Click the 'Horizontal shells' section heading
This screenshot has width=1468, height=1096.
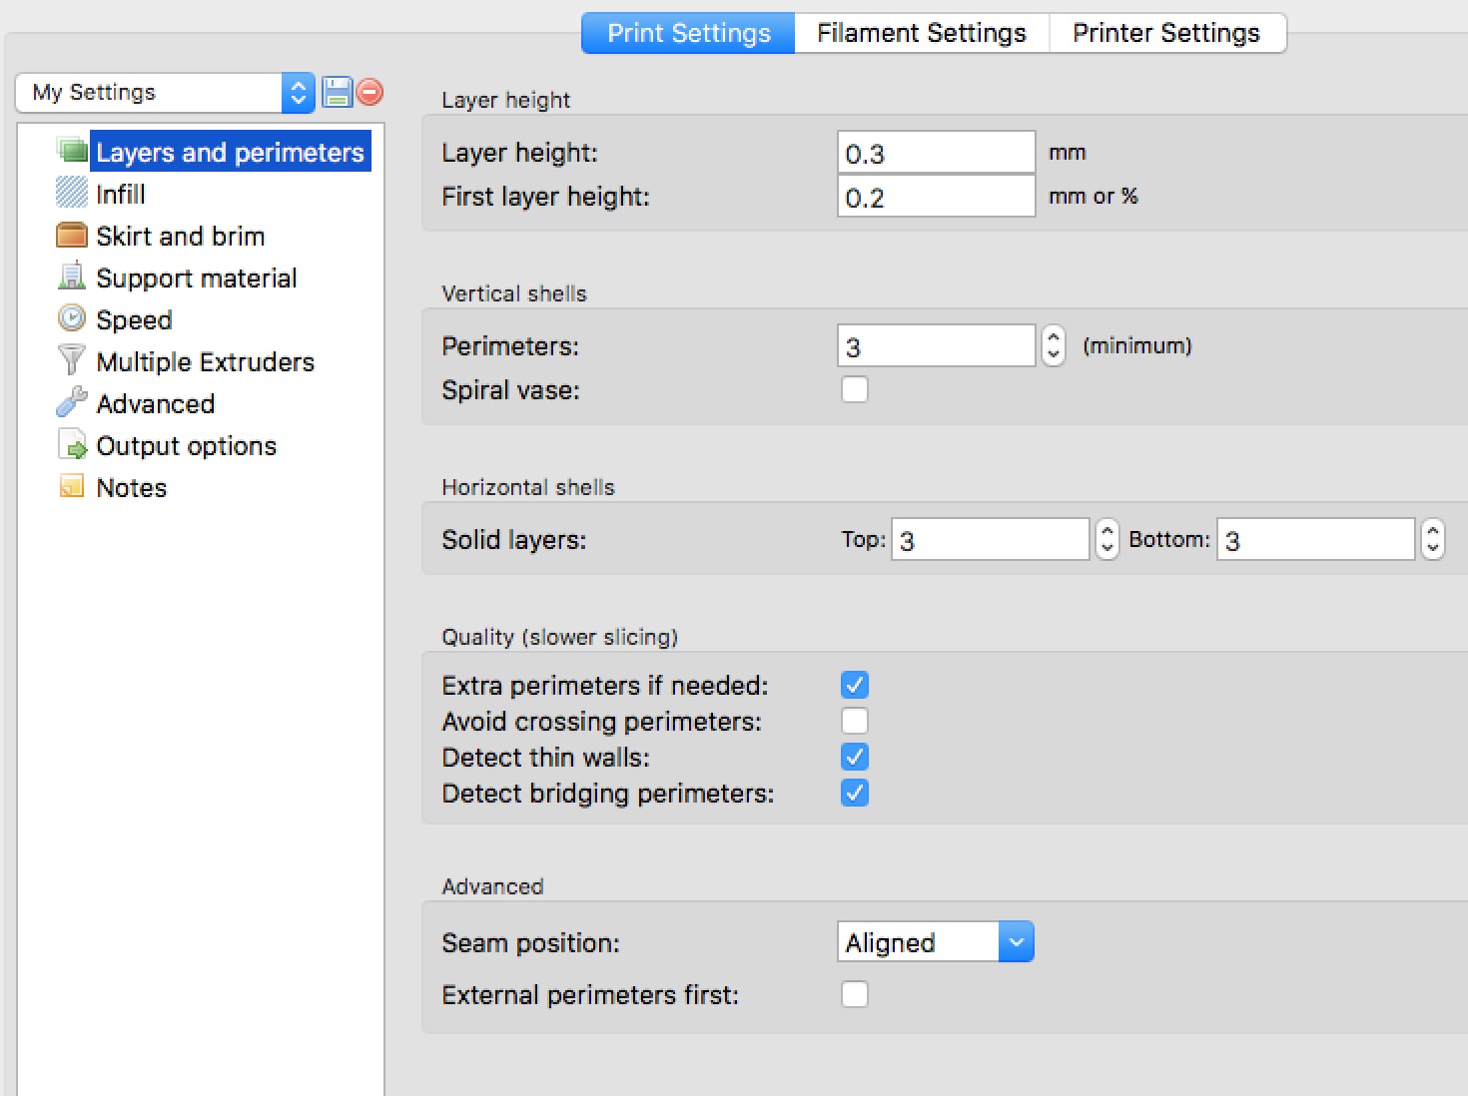528,487
